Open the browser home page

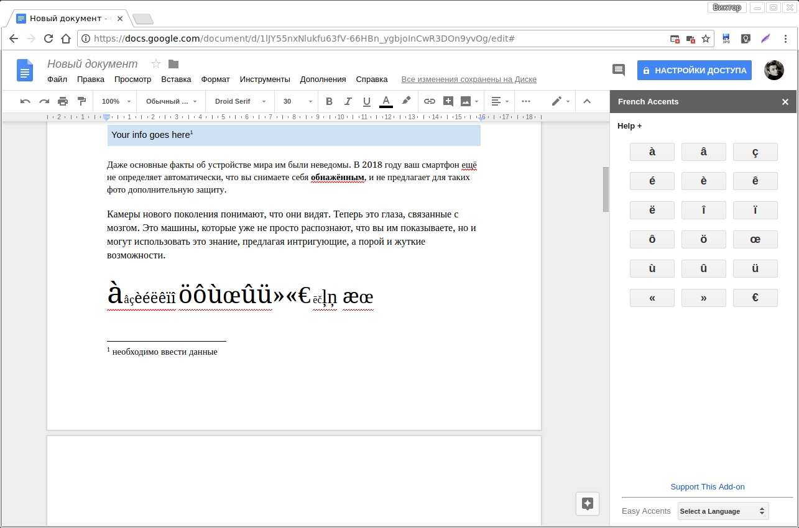66,39
